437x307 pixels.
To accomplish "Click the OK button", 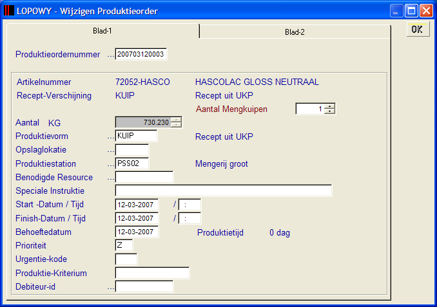I will 418,29.
